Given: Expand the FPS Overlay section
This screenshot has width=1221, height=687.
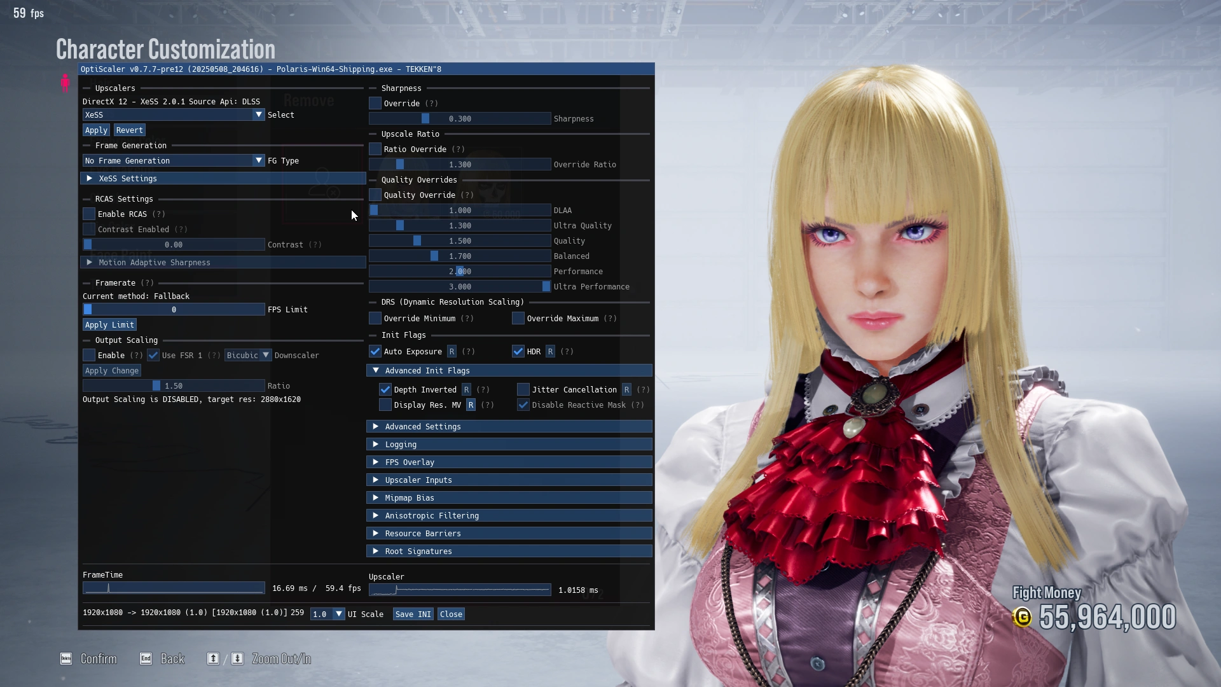Looking at the screenshot, I should [509, 462].
